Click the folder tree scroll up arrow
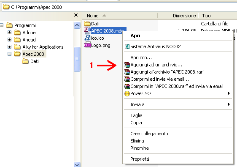This screenshot has height=167, width=237. [77, 25]
